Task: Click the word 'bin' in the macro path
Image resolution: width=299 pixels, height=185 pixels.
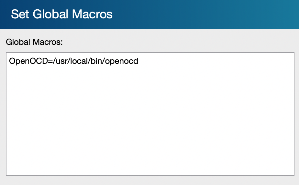Action: (96, 61)
